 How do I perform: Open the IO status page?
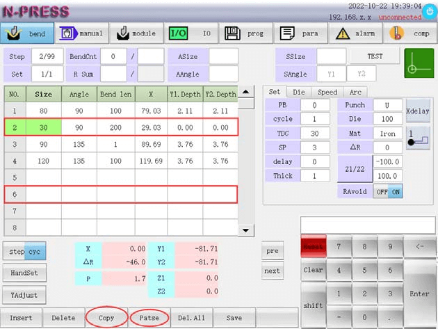190,33
